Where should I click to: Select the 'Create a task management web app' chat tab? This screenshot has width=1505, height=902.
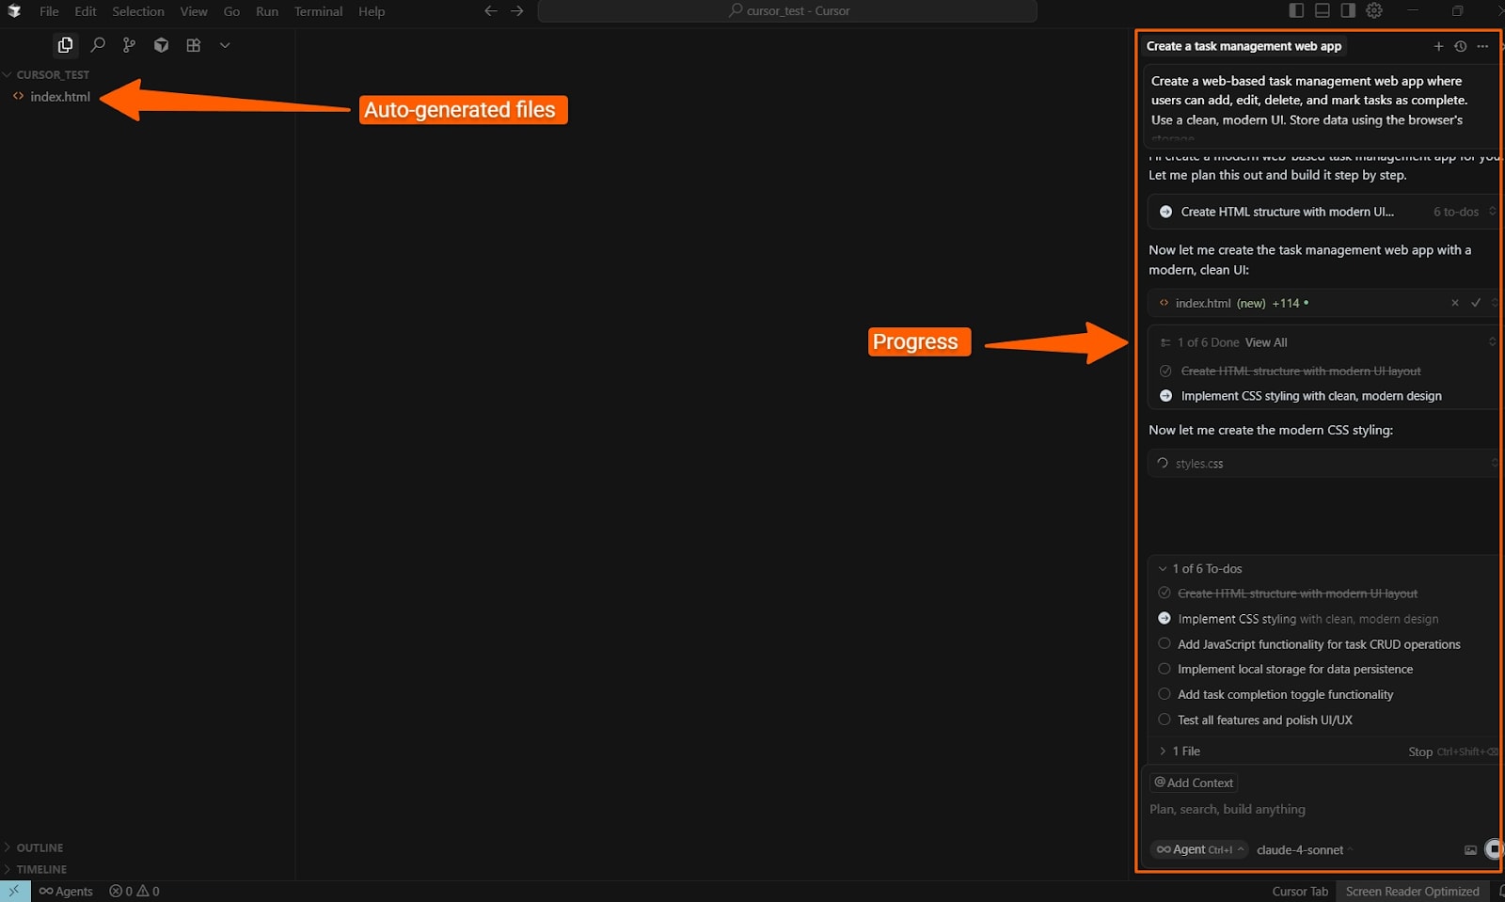pos(1244,46)
